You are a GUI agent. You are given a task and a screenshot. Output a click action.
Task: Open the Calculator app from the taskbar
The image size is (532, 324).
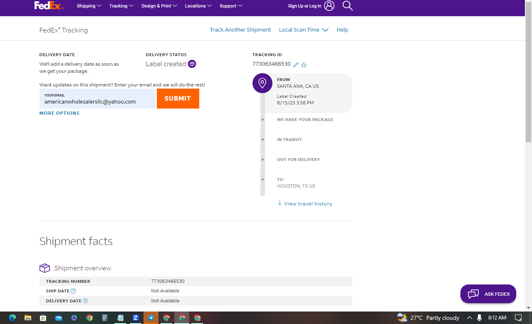pos(105,318)
